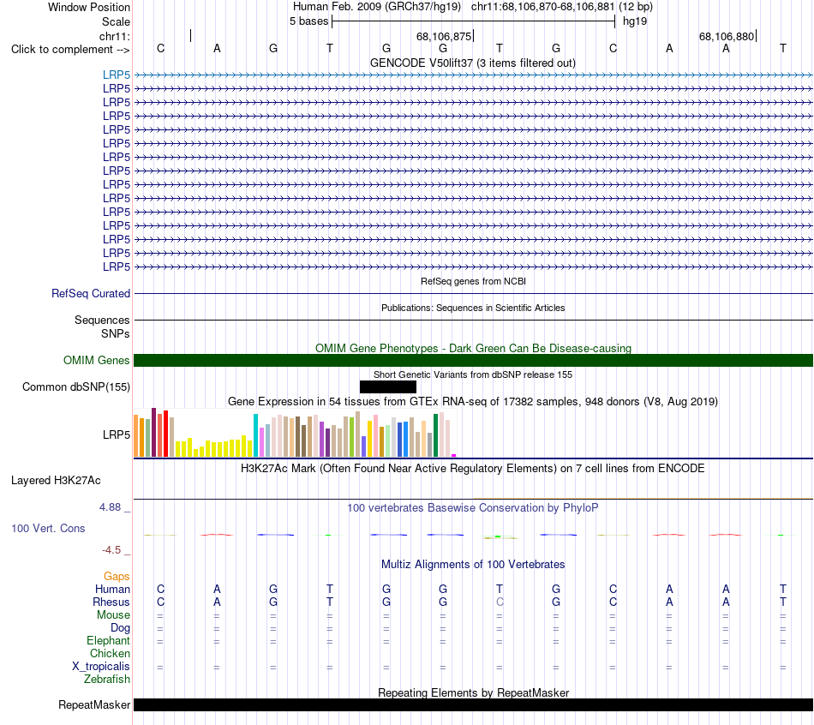Click the 'Chicken' alignment row label

point(110,653)
